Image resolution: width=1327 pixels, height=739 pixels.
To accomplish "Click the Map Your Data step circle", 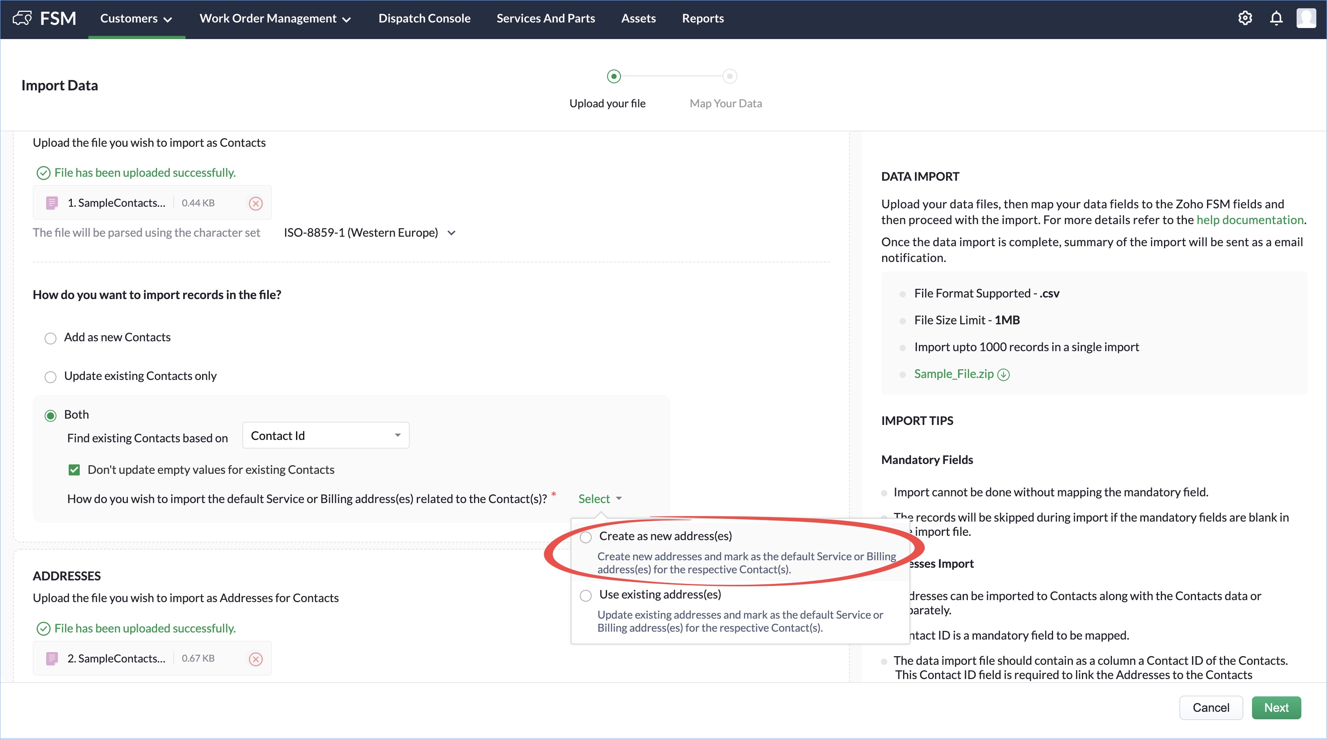I will pyautogui.click(x=729, y=76).
